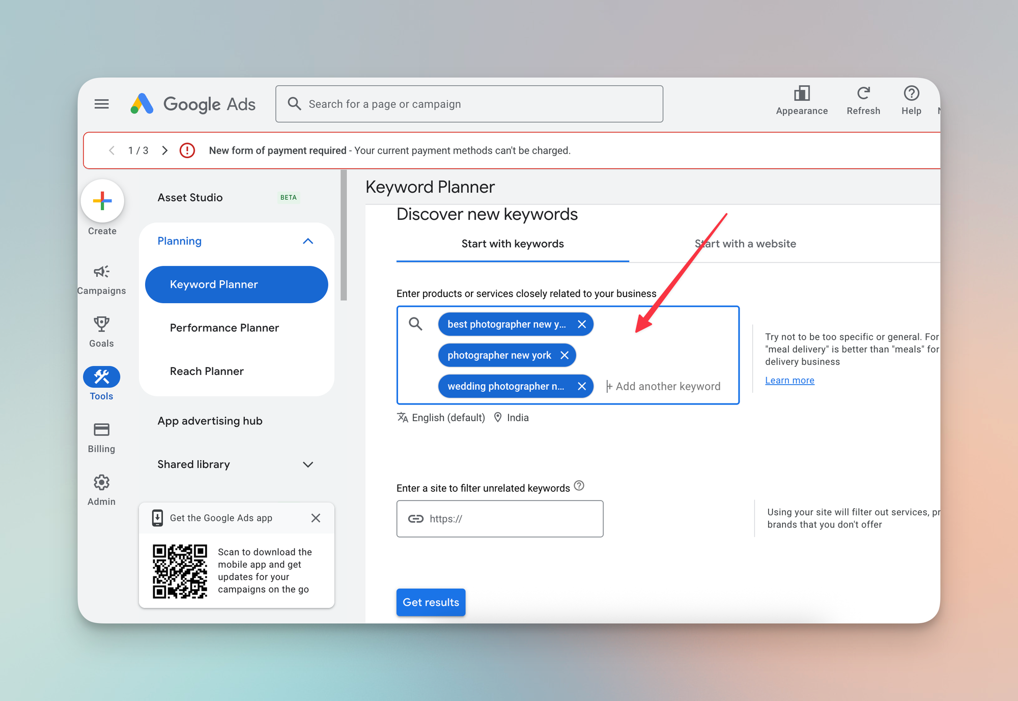Remove the 'wedding photographer n...' keyword chip

pos(581,386)
